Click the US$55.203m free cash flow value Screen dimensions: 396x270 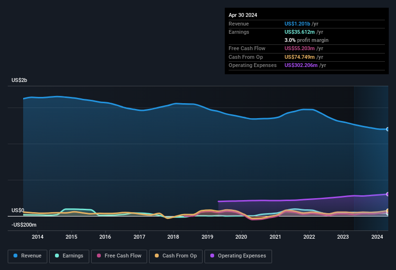pyautogui.click(x=300, y=48)
